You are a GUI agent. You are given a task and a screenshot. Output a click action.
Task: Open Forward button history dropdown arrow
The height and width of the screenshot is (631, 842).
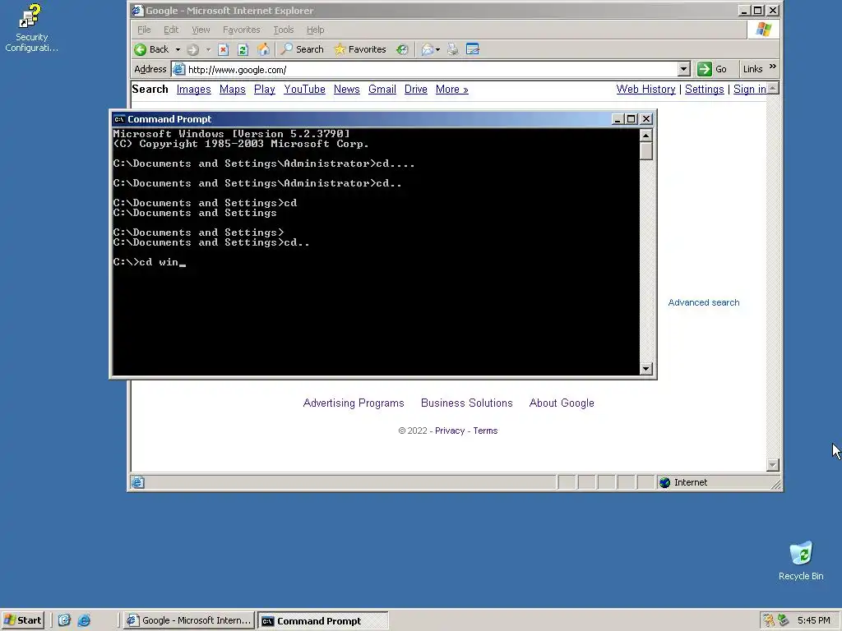point(208,49)
